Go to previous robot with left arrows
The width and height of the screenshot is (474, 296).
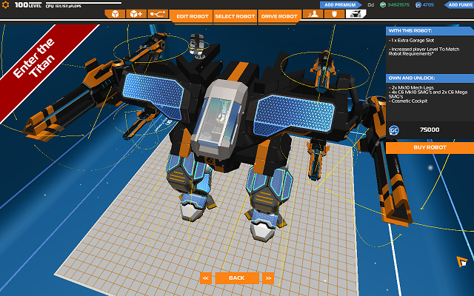click(206, 278)
